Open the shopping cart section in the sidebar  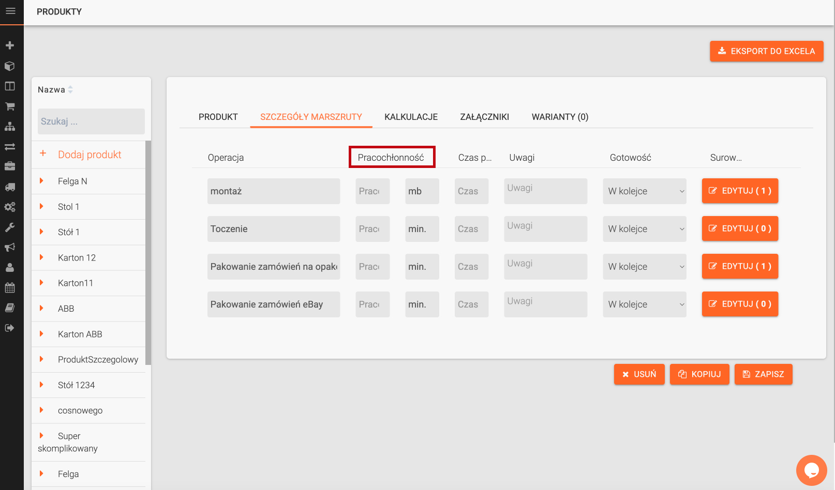[10, 106]
